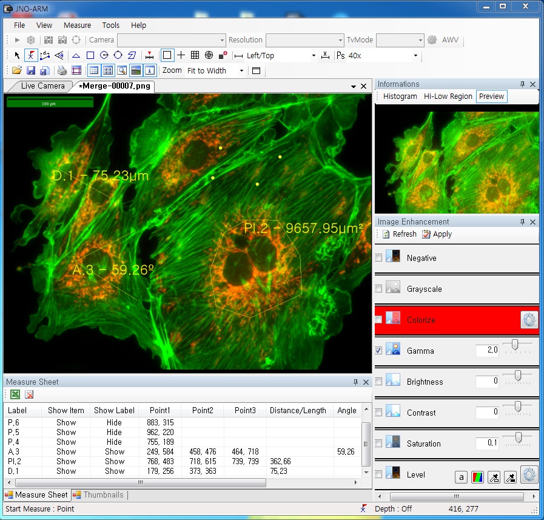Open the 40x magnification dropdown
This screenshot has width=544, height=520.
click(415, 56)
